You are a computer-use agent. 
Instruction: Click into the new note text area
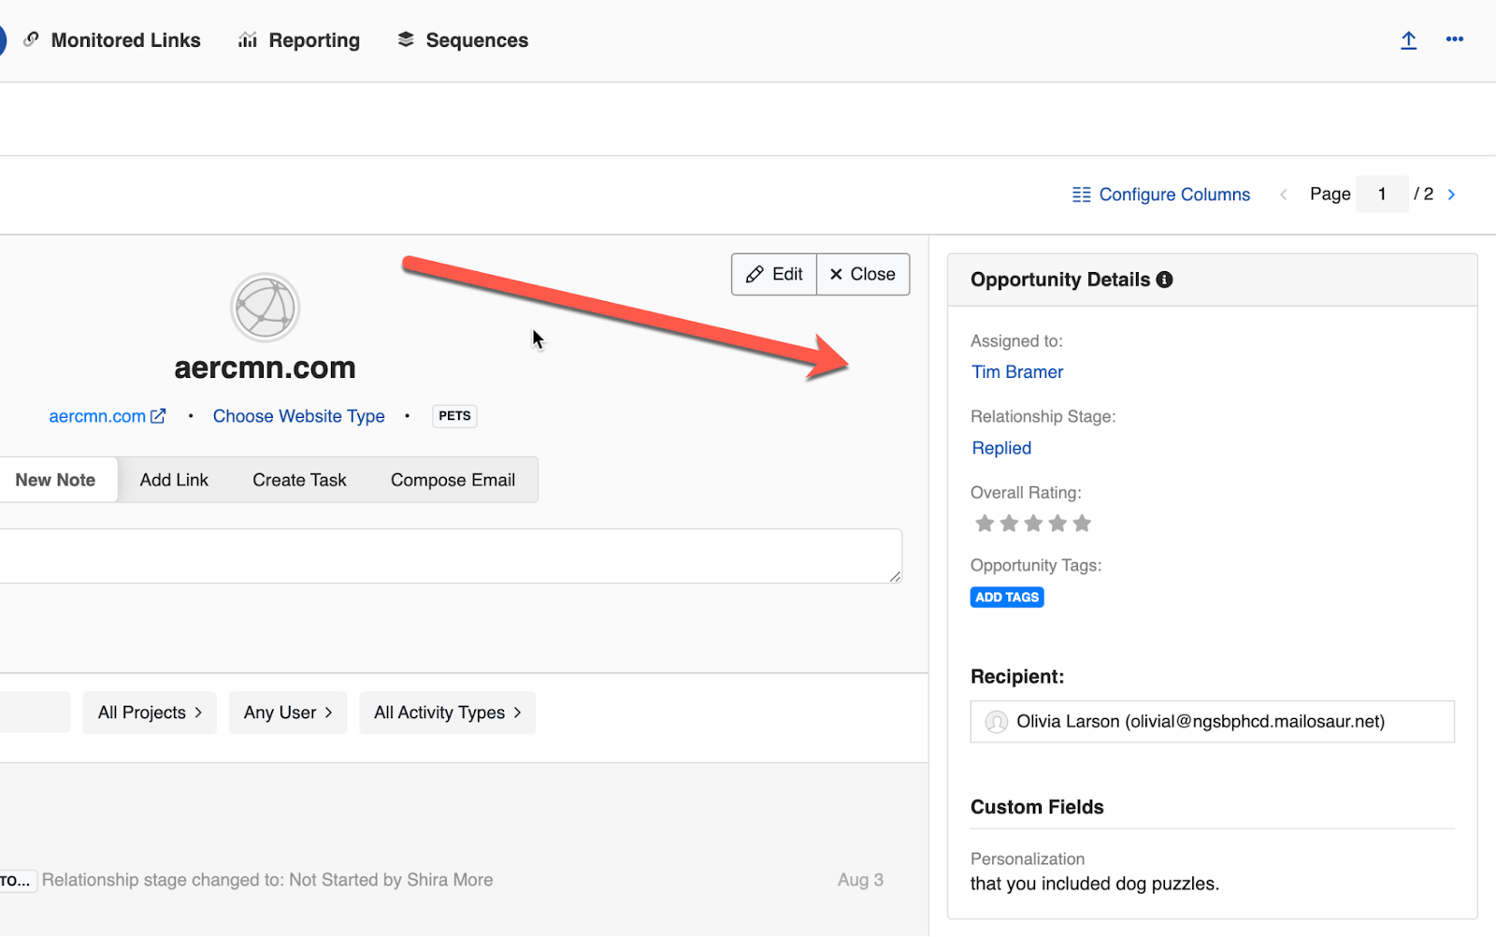tap(449, 556)
